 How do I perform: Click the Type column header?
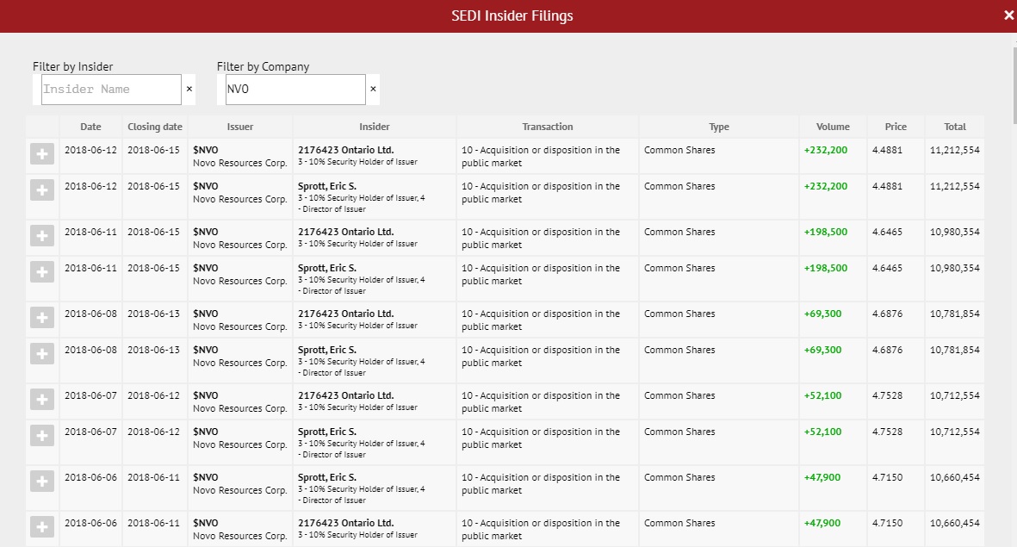(x=719, y=127)
